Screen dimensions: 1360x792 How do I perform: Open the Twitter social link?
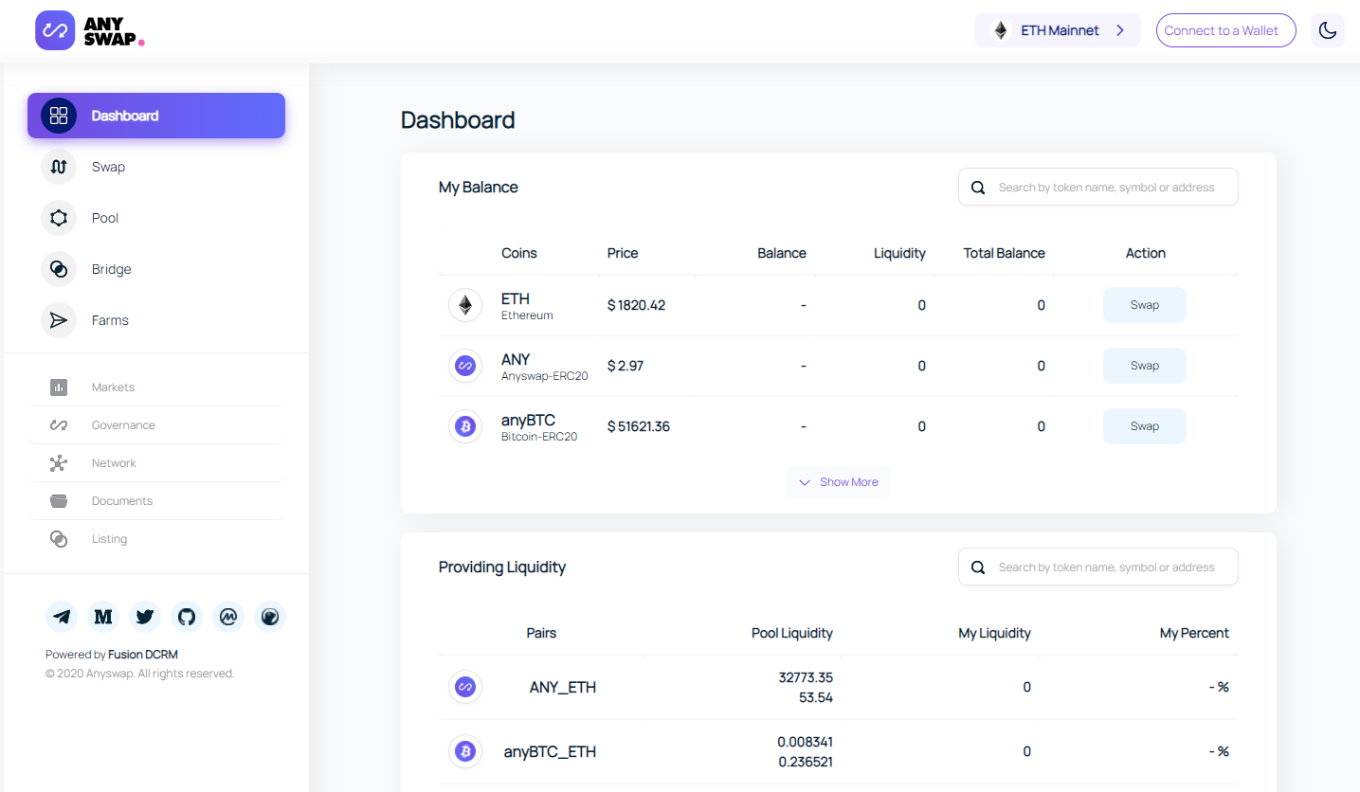[x=145, y=617]
